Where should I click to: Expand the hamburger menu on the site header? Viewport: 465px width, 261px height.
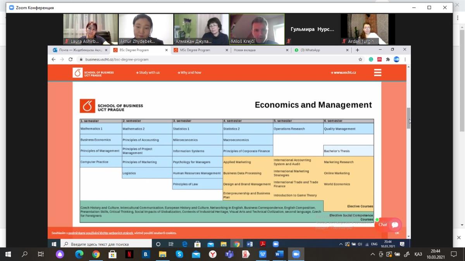(377, 72)
